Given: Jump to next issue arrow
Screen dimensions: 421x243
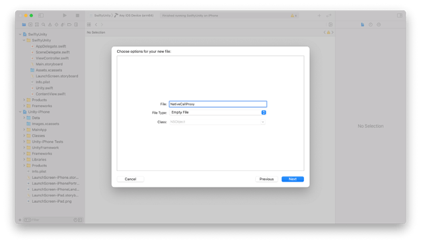Looking at the screenshot, I should click(332, 32).
